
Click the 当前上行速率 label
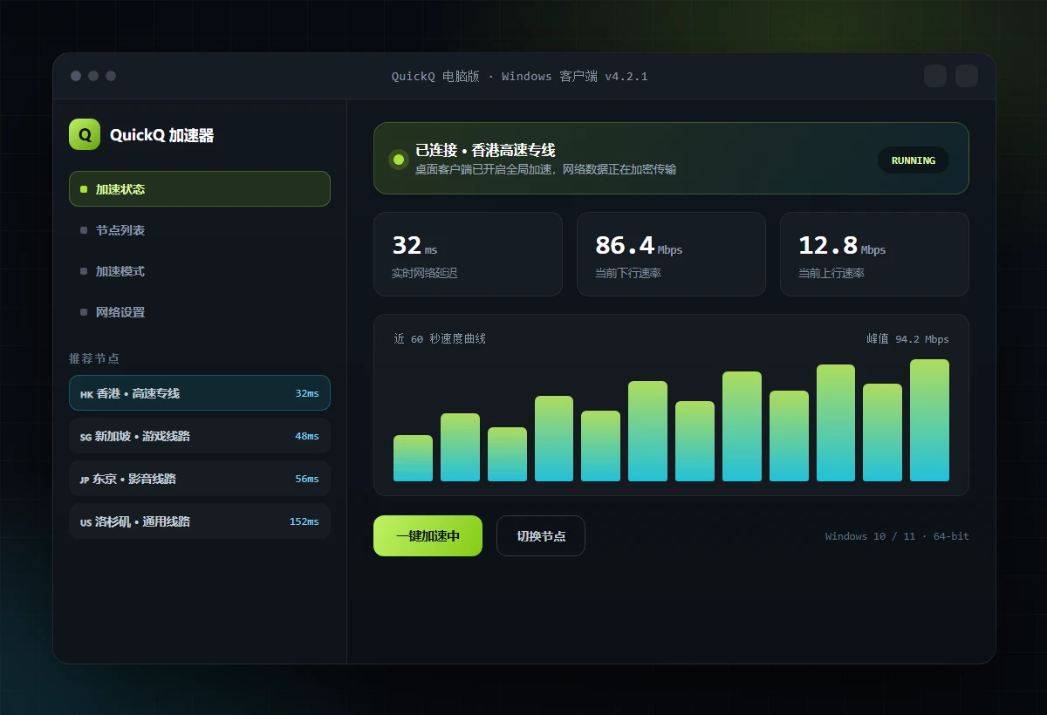point(831,273)
